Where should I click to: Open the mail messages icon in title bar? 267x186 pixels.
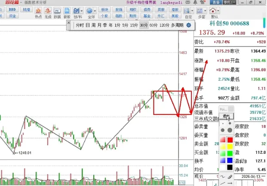pos(187,2)
